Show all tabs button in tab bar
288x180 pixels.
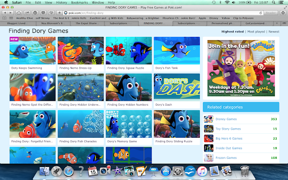284,23
